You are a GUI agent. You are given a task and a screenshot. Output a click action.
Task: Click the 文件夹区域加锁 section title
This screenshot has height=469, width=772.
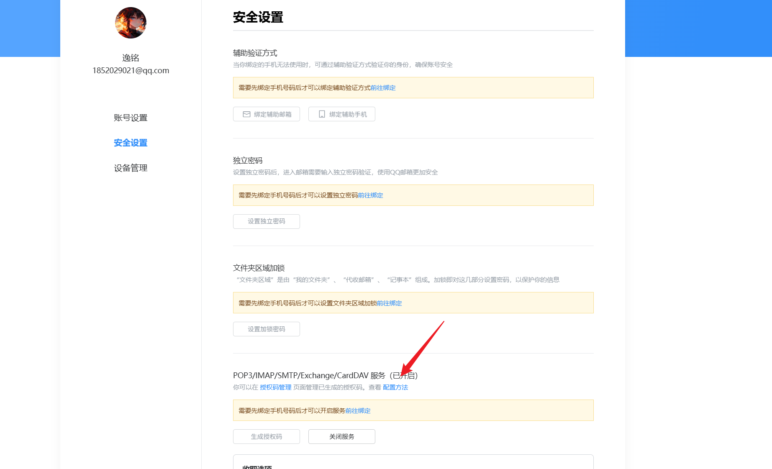click(259, 268)
